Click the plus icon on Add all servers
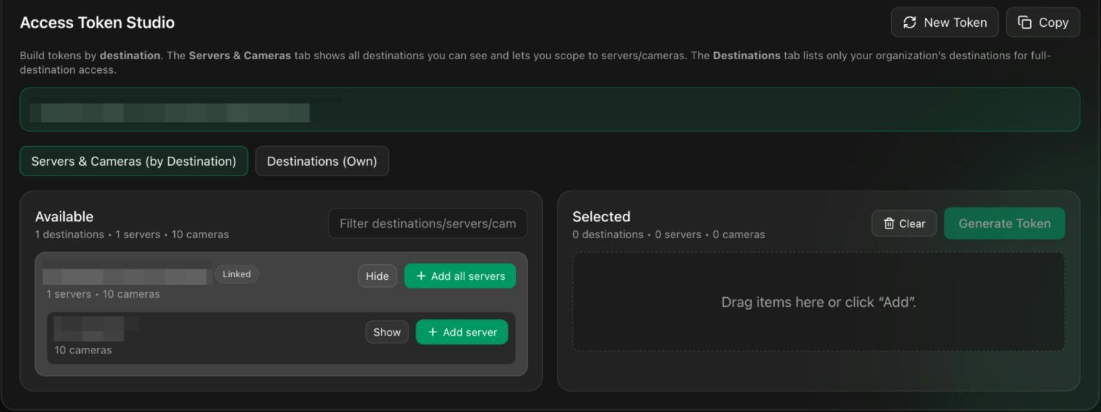The image size is (1101, 412). point(421,276)
